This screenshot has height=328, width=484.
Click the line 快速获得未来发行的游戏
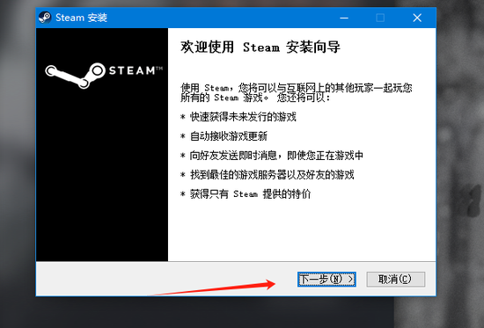pyautogui.click(x=238, y=117)
